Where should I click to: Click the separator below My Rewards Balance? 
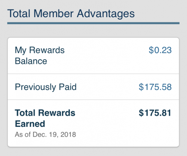[x=93, y=74]
